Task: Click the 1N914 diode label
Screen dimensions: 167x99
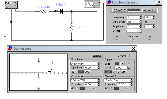Action: 60,5
